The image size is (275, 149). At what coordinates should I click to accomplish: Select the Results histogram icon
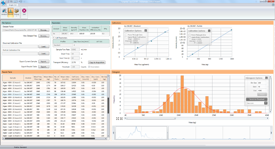(x=10, y=12)
